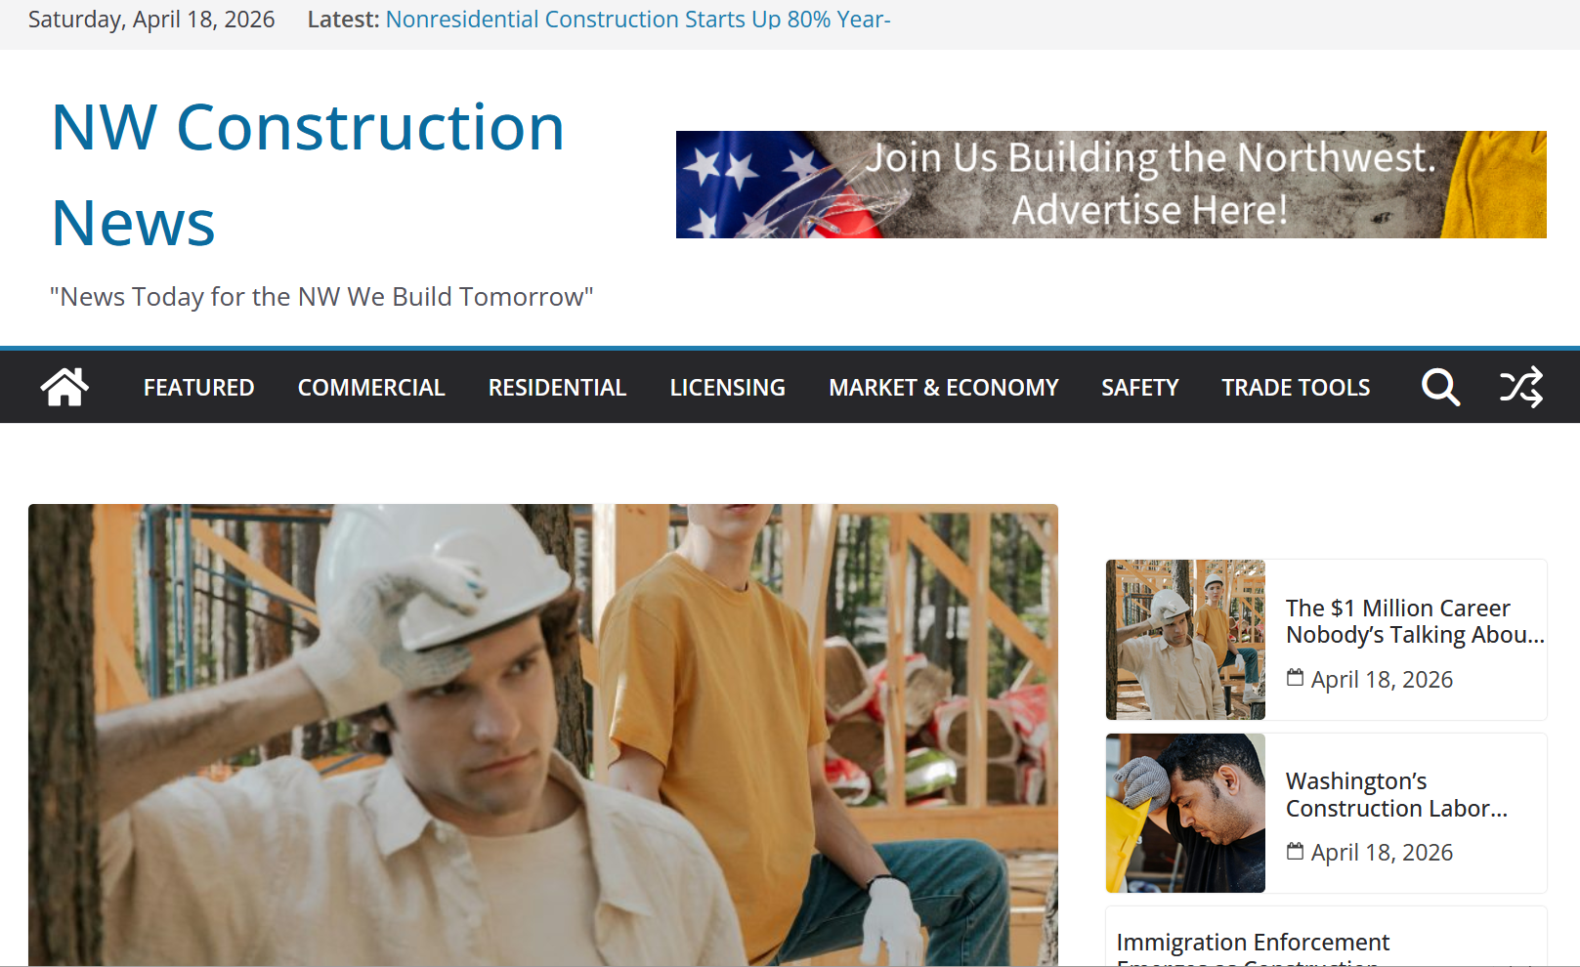
Task: Open the Trade Tools menu item
Action: coord(1296,388)
